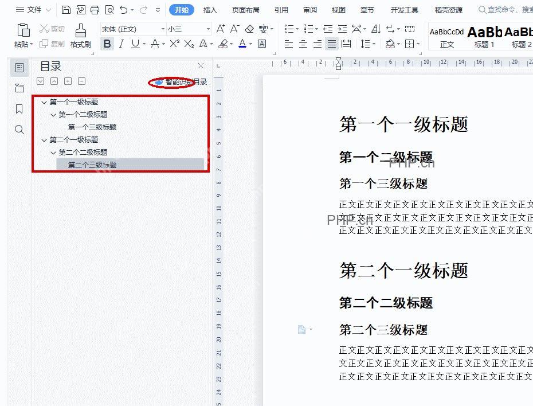533x406 pixels.
Task: Click the paragraph shading bucket icon
Action: coord(390,44)
